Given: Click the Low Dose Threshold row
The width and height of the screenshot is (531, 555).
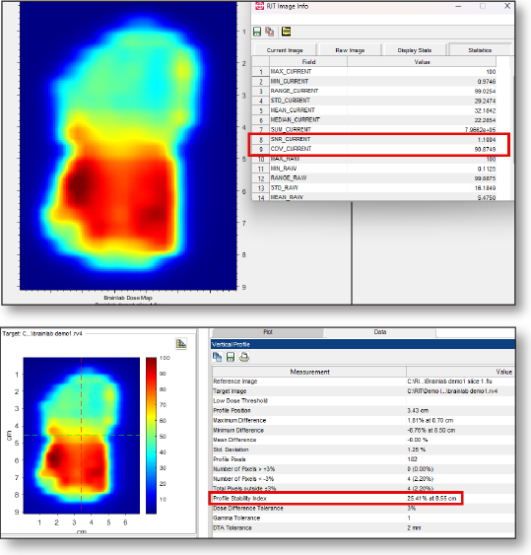Looking at the screenshot, I should (364, 400).
